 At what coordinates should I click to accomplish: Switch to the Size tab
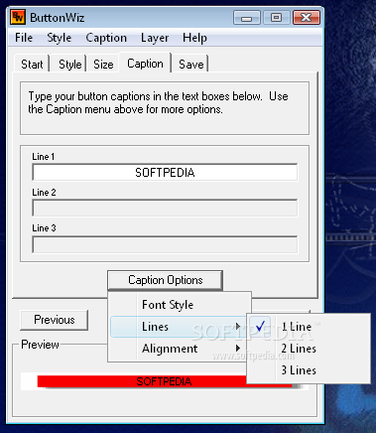[x=103, y=64]
